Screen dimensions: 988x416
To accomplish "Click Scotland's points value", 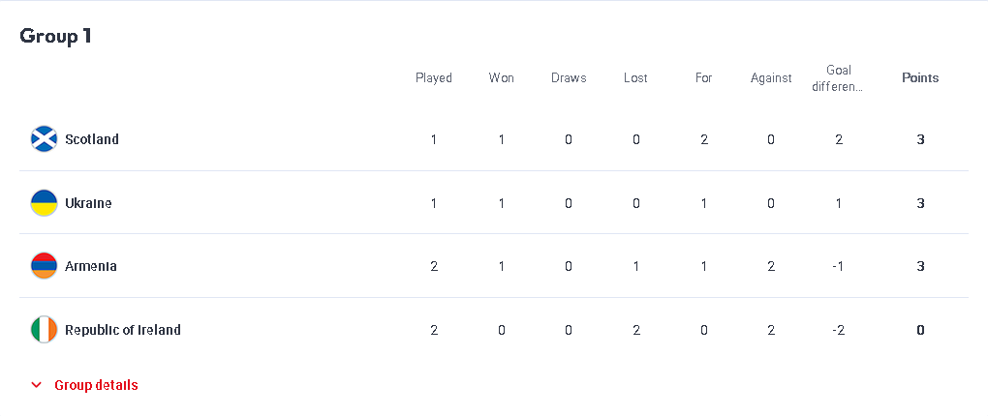I will (920, 139).
